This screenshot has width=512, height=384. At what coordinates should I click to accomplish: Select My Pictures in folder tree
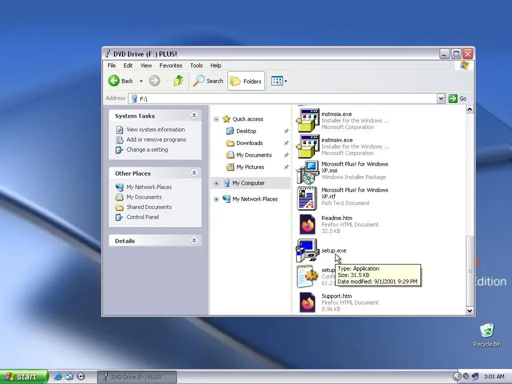pyautogui.click(x=250, y=167)
